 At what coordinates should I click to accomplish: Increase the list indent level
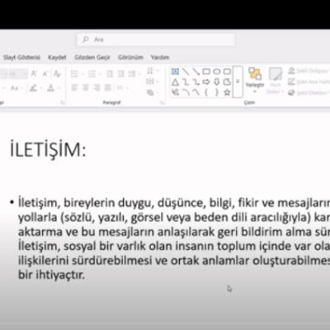120,73
